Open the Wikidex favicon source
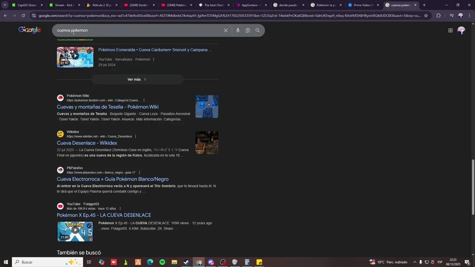 coord(60,134)
